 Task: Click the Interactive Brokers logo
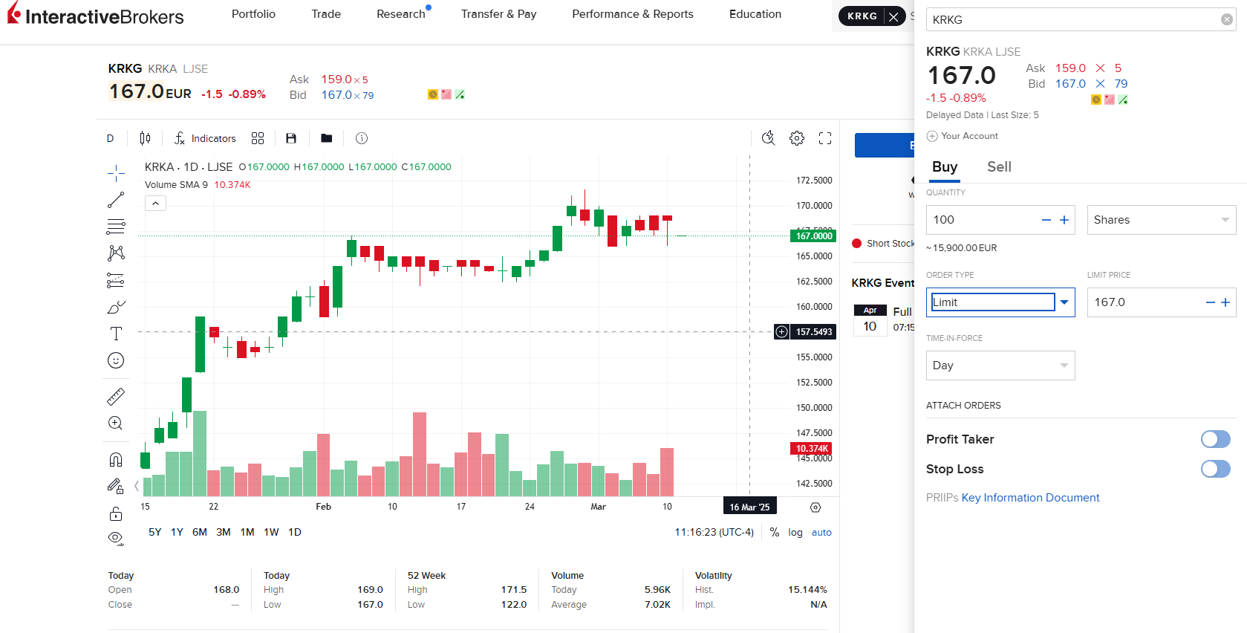coord(96,15)
